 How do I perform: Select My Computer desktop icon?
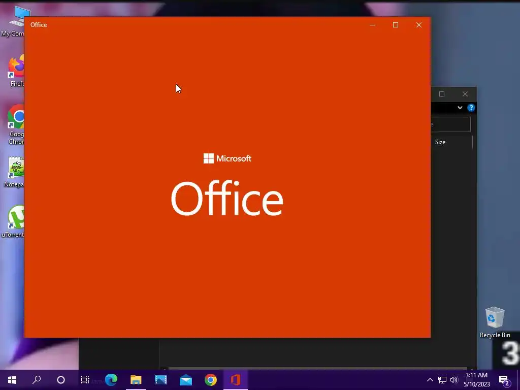point(13,21)
